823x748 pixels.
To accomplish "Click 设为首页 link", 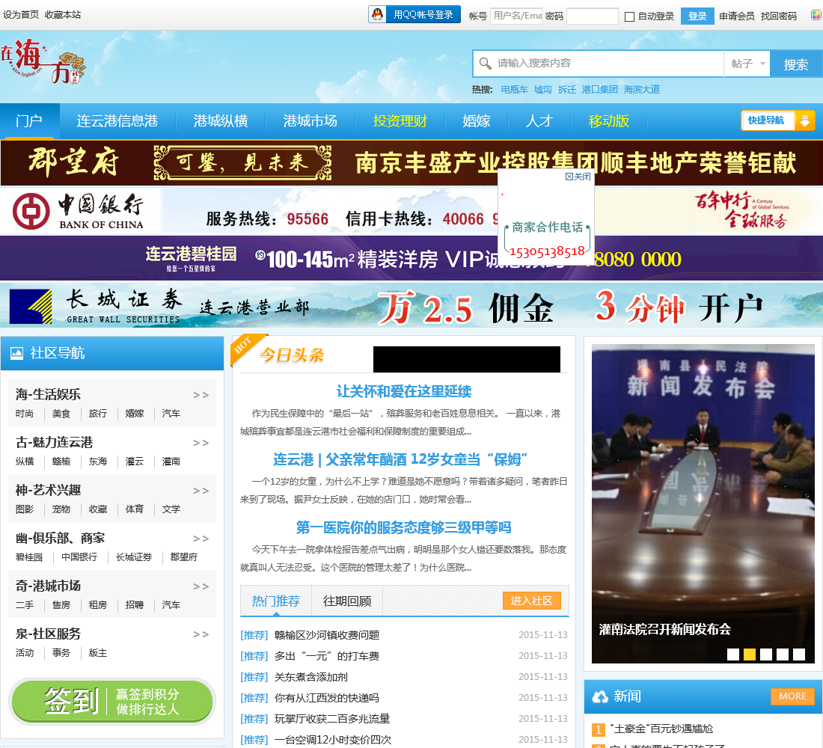I will tap(21, 15).
